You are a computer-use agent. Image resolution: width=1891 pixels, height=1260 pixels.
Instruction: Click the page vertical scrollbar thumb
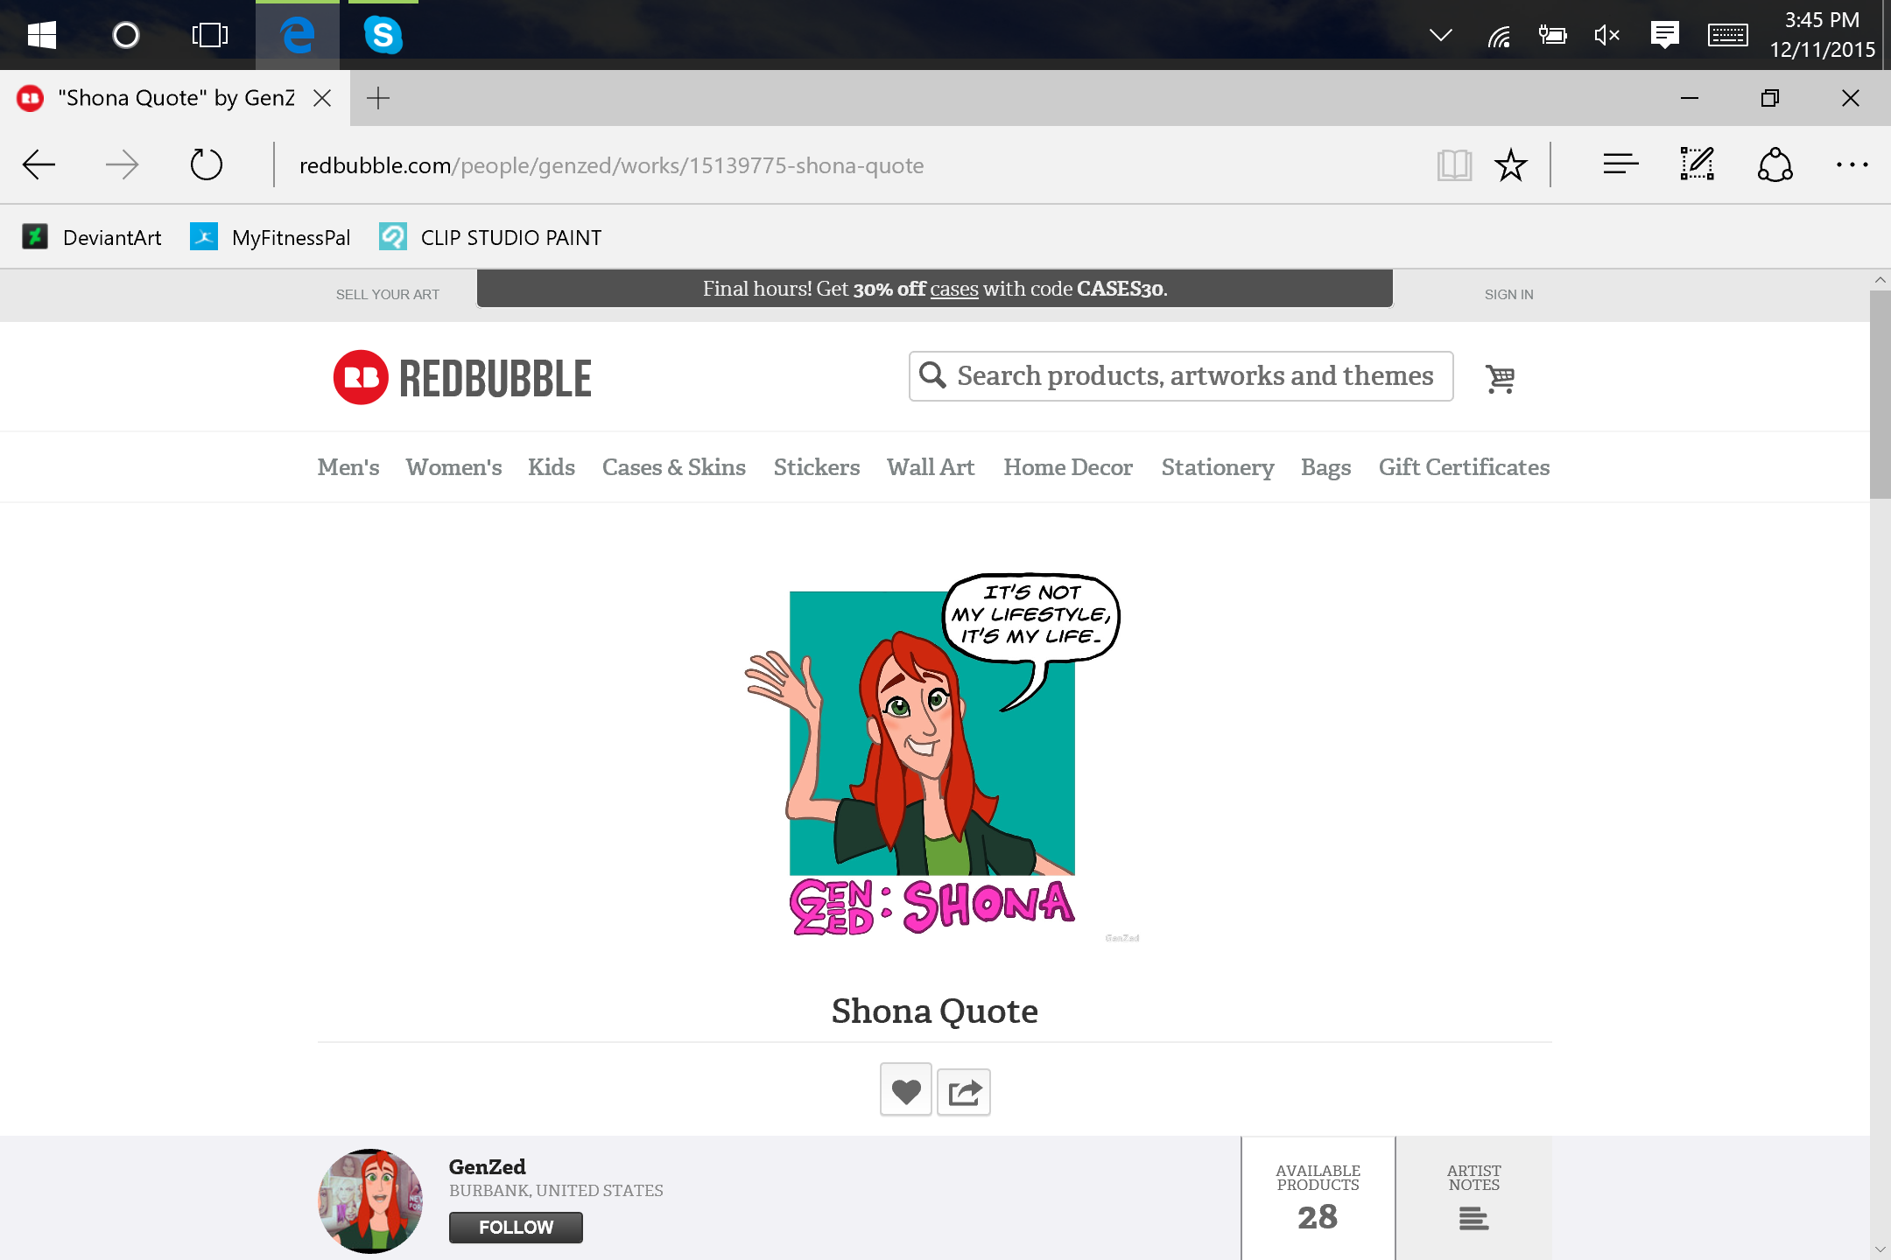pyautogui.click(x=1880, y=394)
